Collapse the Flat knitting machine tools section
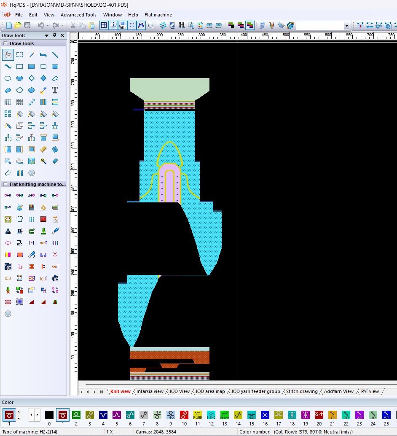The image size is (397, 436). tap(5, 184)
